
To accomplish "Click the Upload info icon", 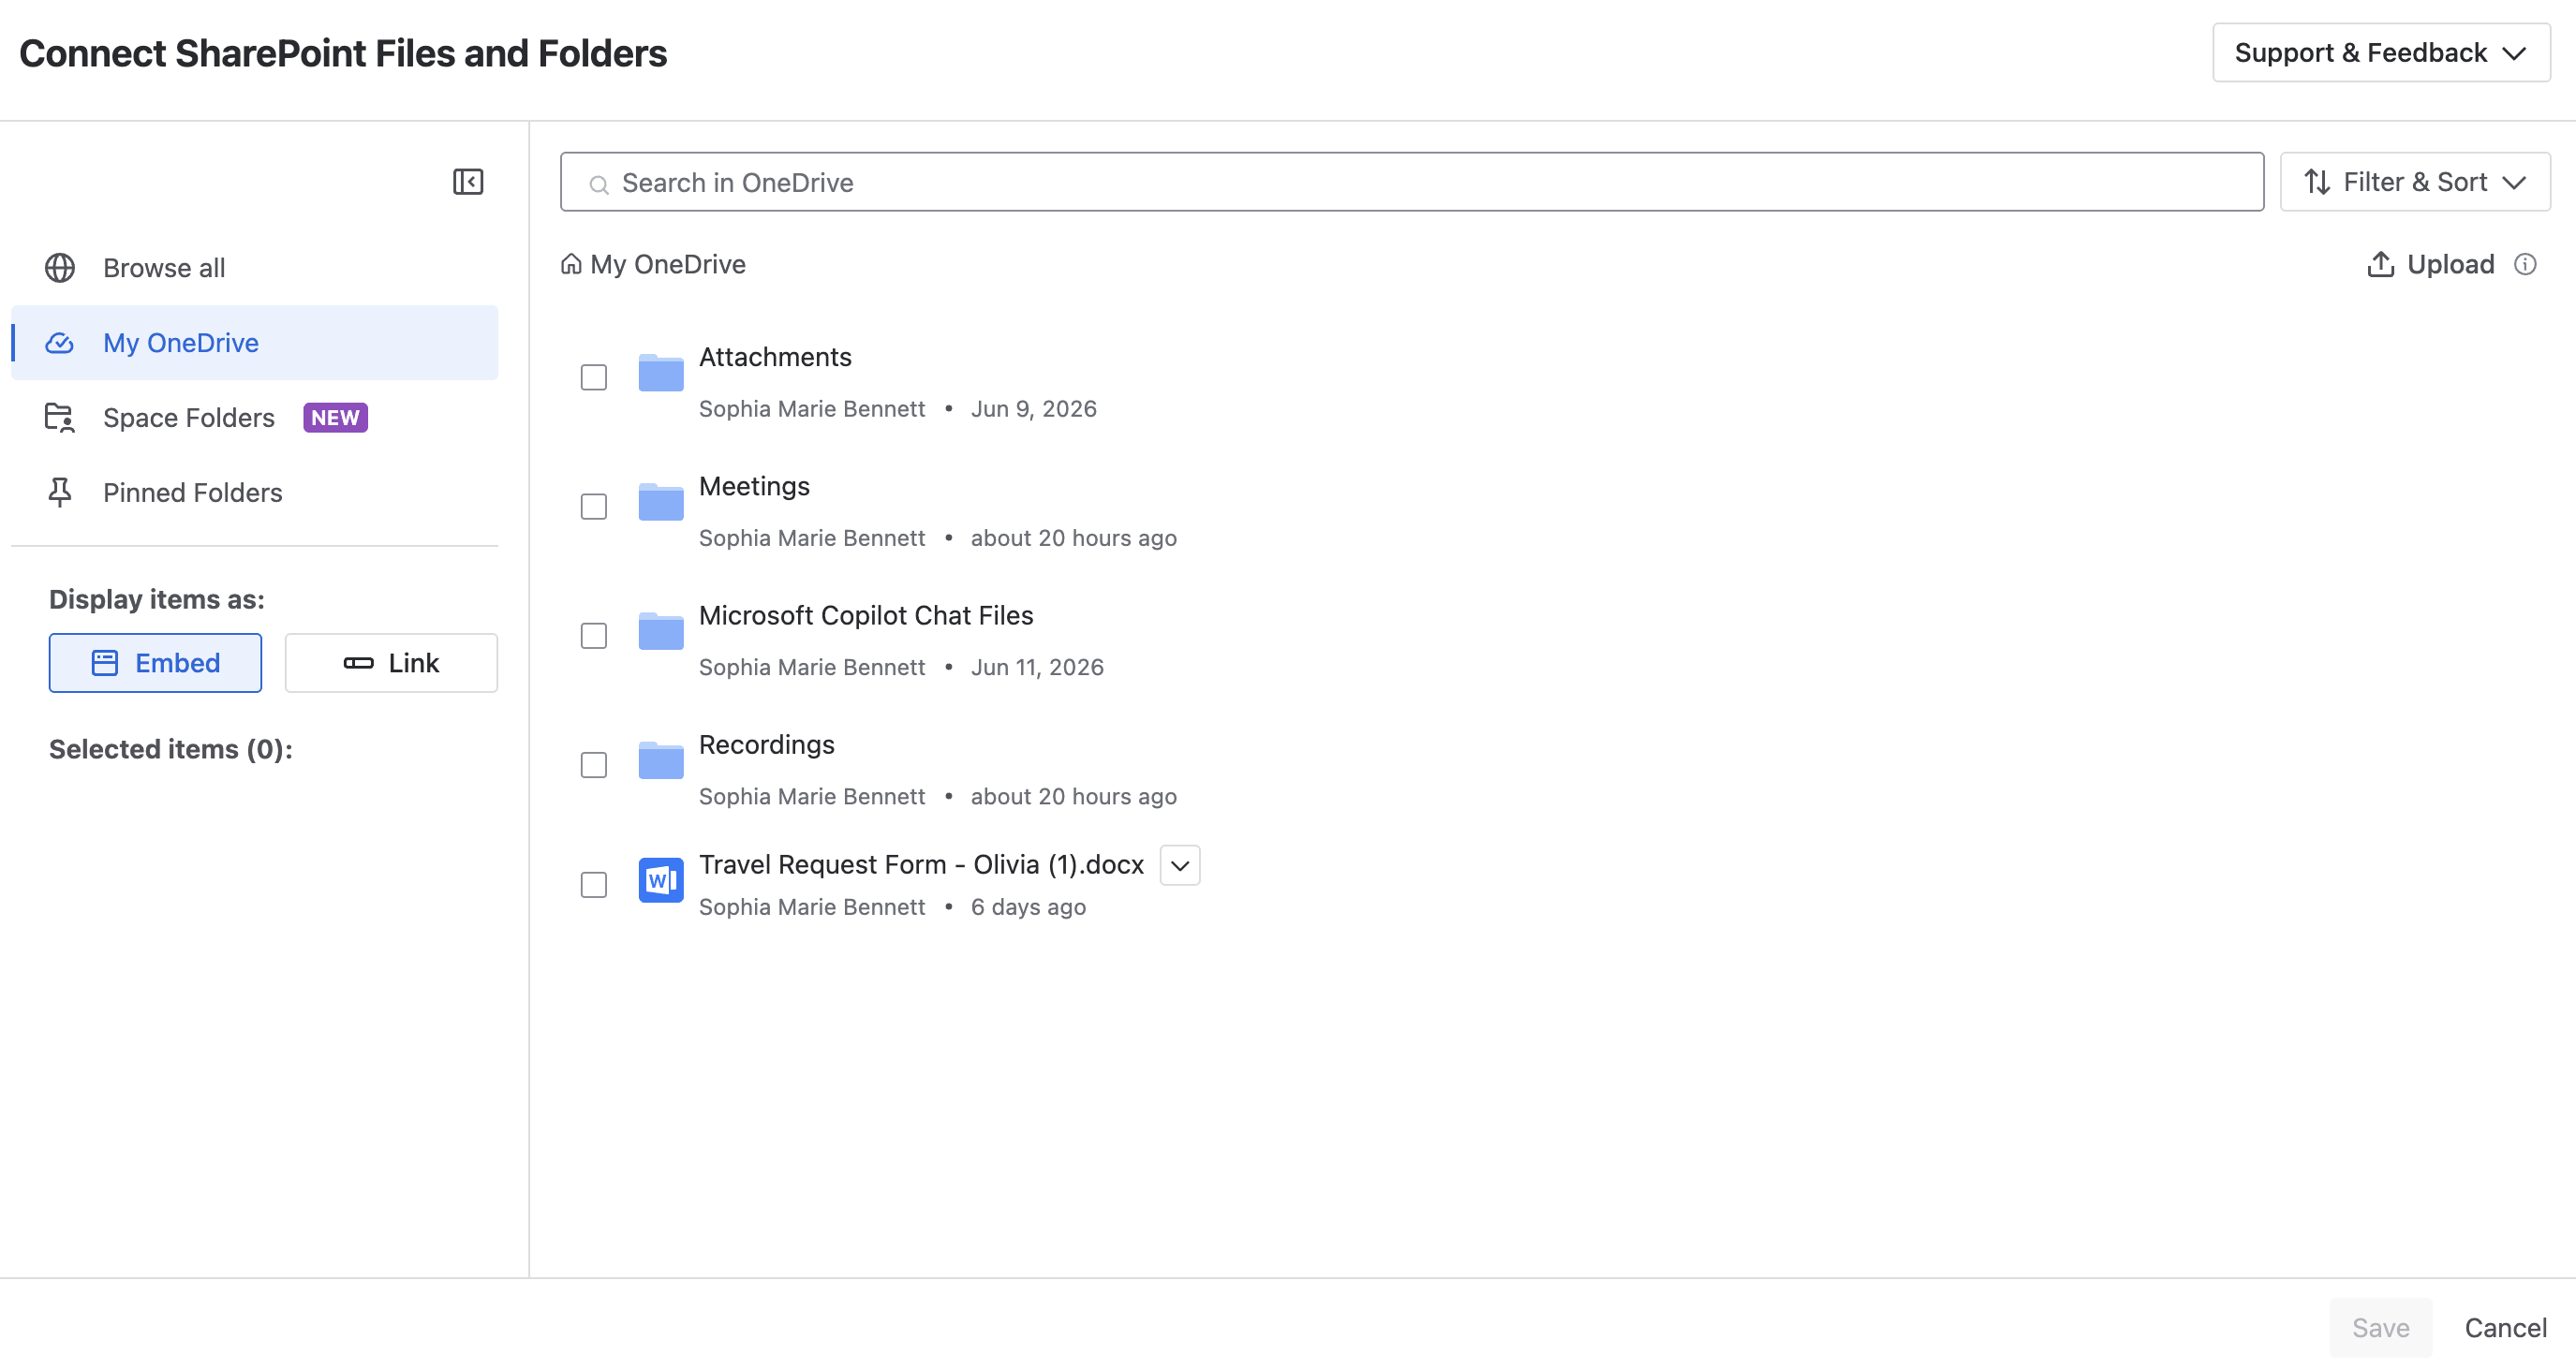I will [2525, 264].
